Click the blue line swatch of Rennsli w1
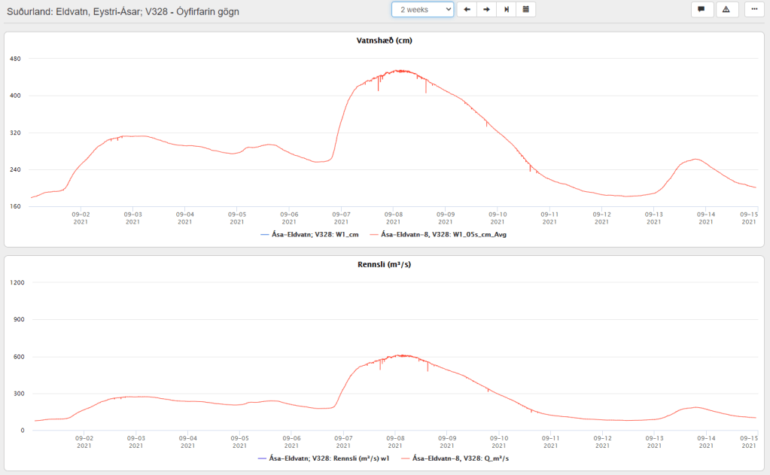 tap(263, 458)
